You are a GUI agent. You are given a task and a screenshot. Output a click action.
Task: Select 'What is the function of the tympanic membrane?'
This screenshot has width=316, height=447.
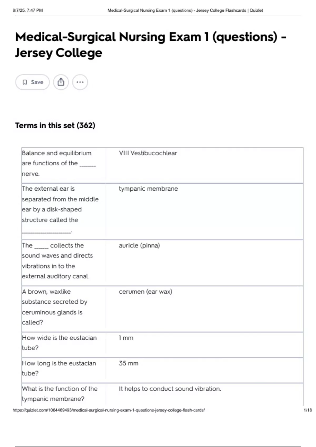pyautogui.click(x=60, y=394)
